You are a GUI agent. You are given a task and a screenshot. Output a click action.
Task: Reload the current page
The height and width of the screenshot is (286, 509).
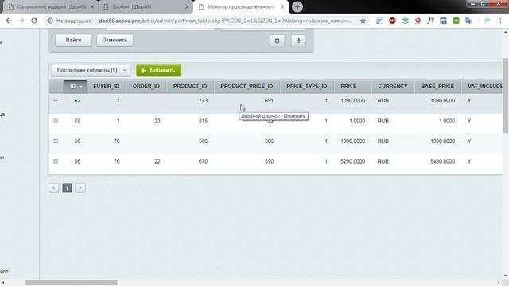[34, 21]
